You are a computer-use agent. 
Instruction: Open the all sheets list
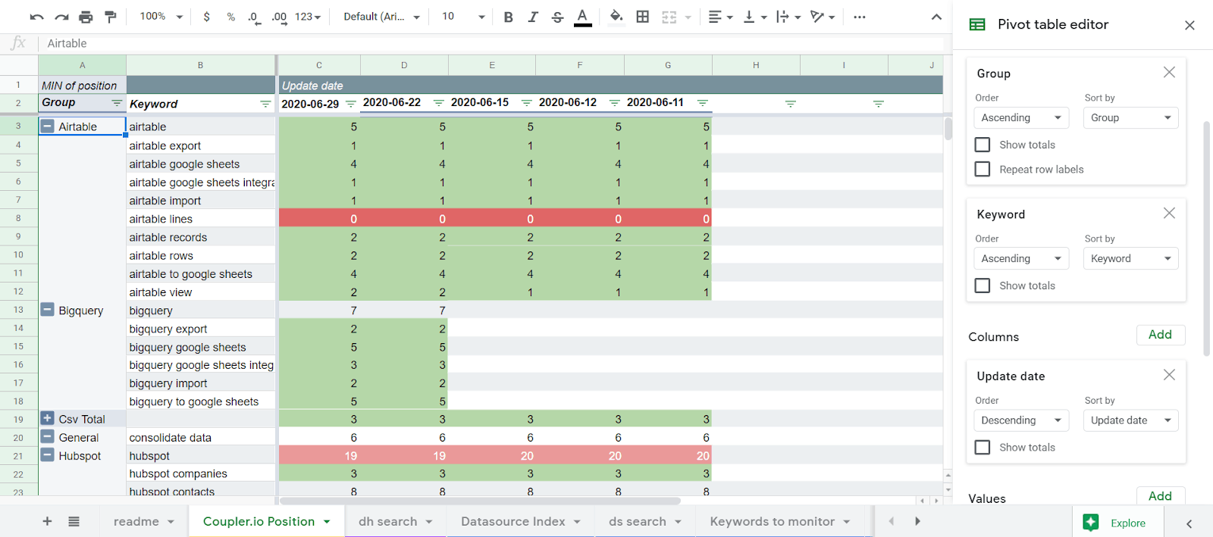(x=74, y=521)
